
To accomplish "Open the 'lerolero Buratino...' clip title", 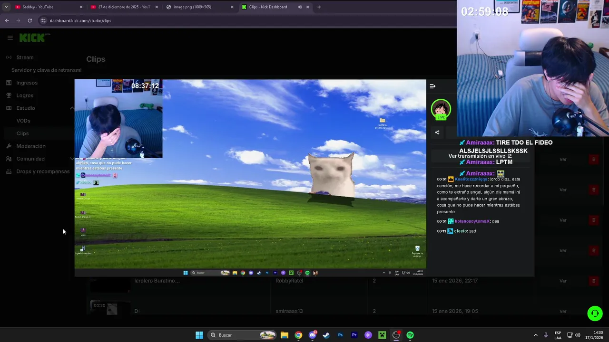I will pos(157,281).
